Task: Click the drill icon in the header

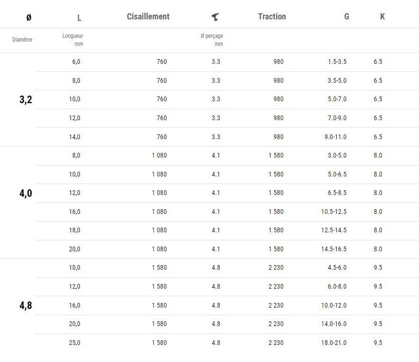Action: (x=215, y=17)
